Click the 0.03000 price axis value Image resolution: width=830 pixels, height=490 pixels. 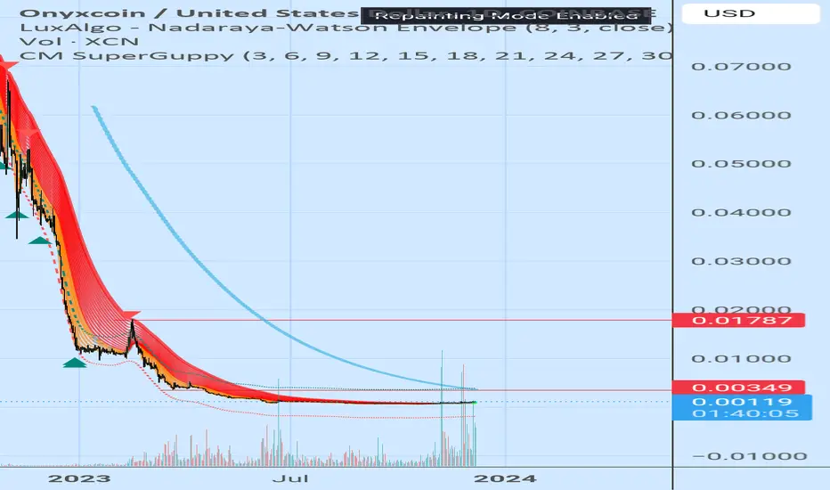(741, 261)
